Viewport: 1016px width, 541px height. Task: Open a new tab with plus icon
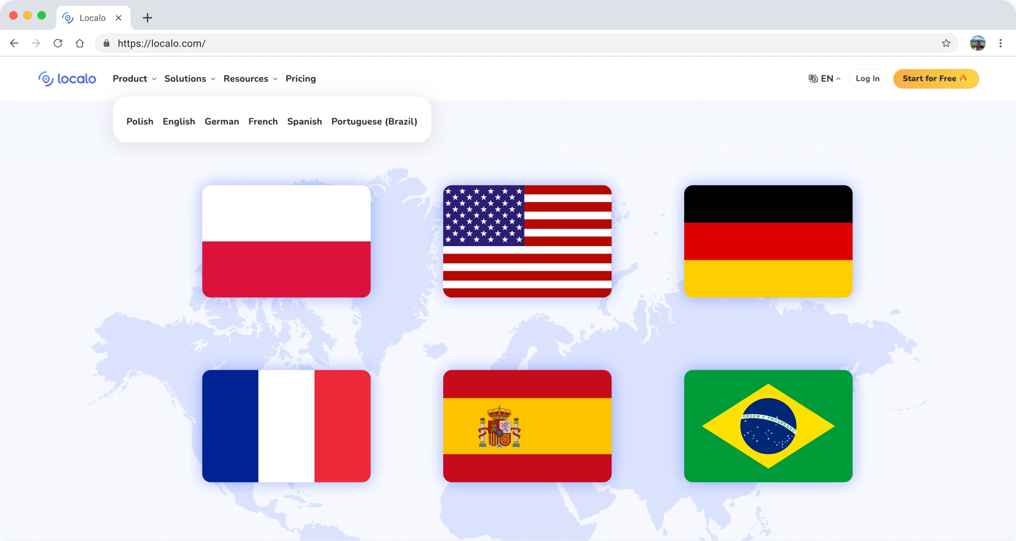click(147, 18)
